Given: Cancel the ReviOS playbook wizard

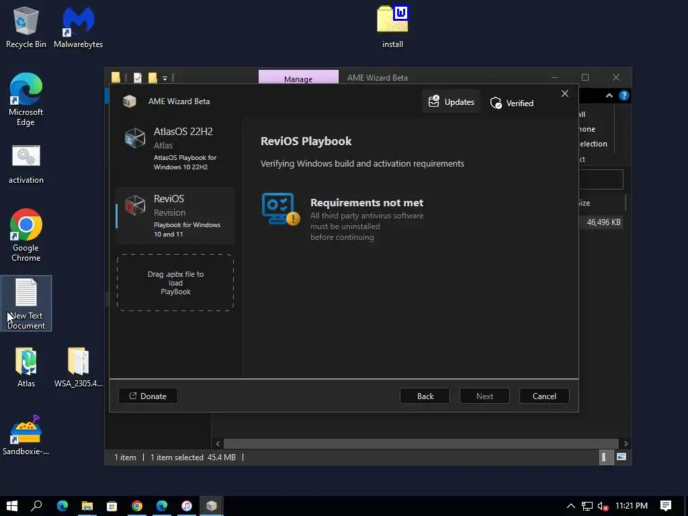Looking at the screenshot, I should click(544, 396).
